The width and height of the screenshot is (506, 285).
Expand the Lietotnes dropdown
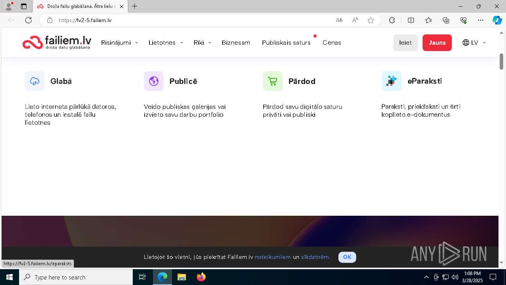coord(166,43)
